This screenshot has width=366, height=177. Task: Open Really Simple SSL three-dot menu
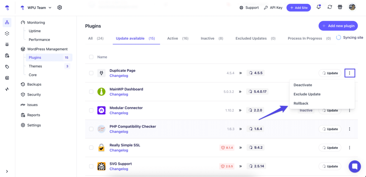(x=350, y=148)
